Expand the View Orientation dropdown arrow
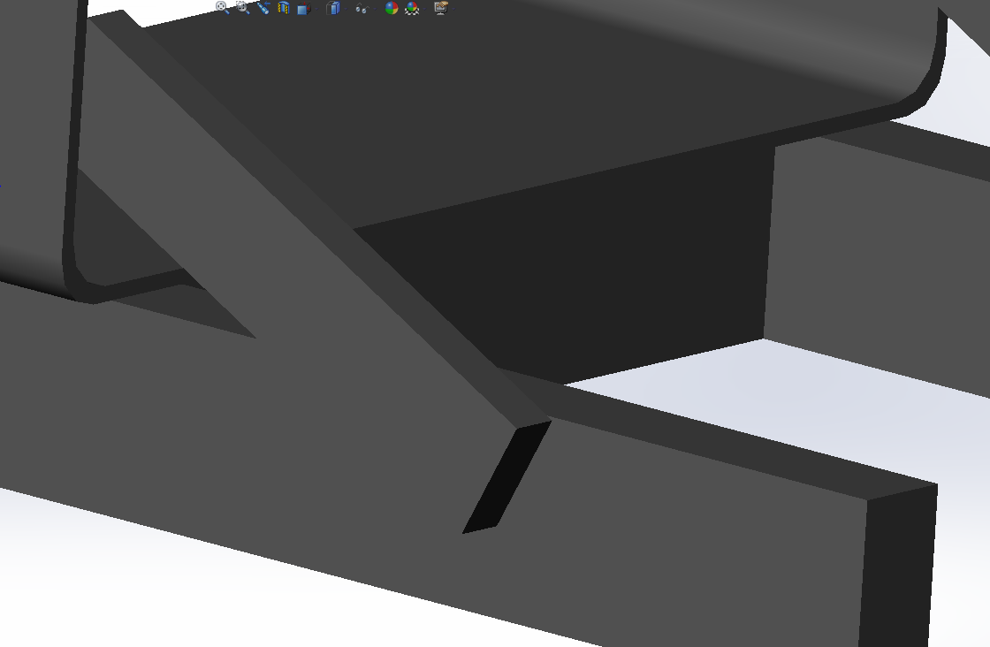990x647 pixels. click(316, 9)
